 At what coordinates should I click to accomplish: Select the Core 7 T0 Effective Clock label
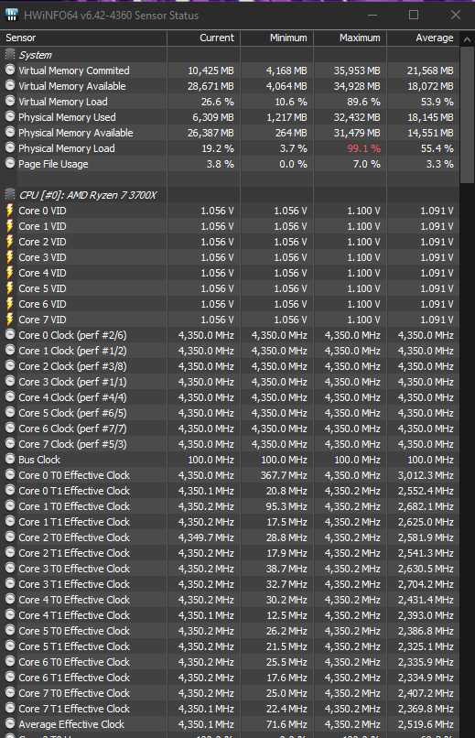74,692
